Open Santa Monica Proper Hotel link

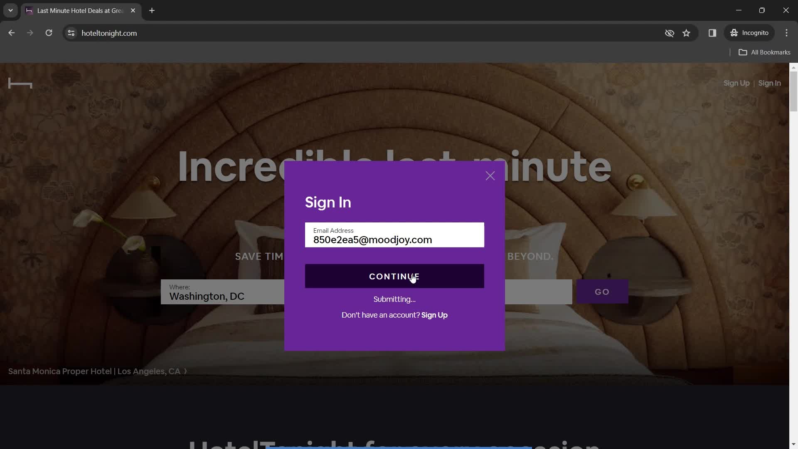97,371
